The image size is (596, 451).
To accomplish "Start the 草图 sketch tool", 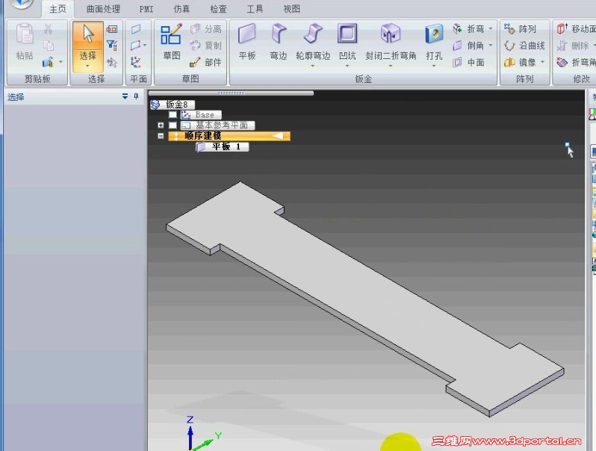I will coord(171,41).
